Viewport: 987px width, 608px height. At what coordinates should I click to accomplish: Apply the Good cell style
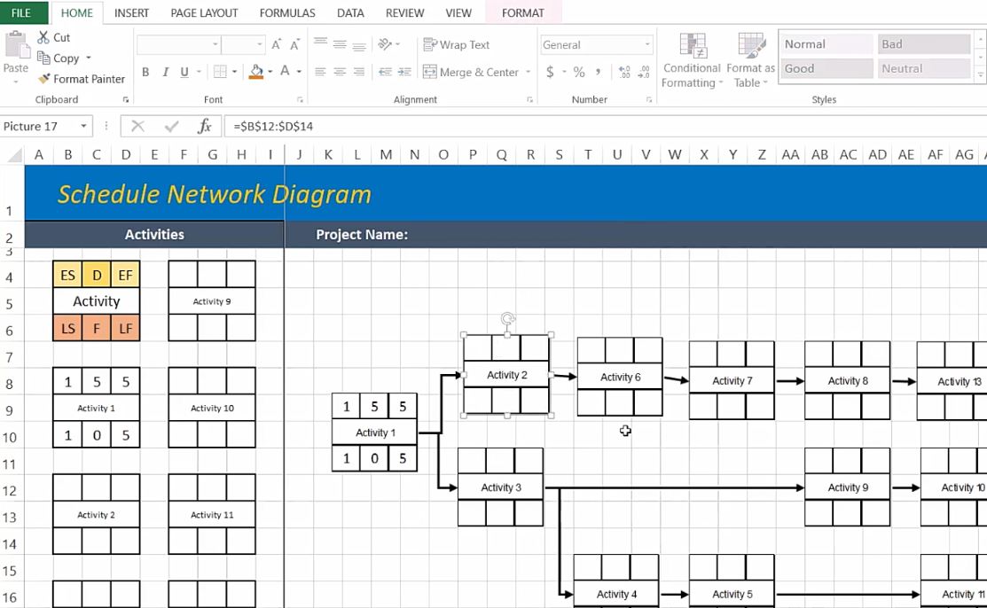[825, 68]
